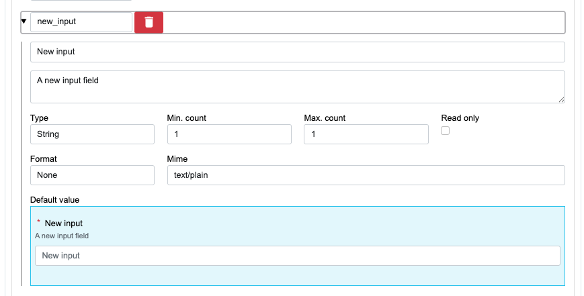The width and height of the screenshot is (584, 296).
Task: Click the 'New input' title field
Action: coord(298,52)
